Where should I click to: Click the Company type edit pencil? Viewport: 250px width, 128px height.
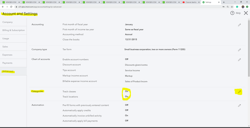click(x=239, y=50)
